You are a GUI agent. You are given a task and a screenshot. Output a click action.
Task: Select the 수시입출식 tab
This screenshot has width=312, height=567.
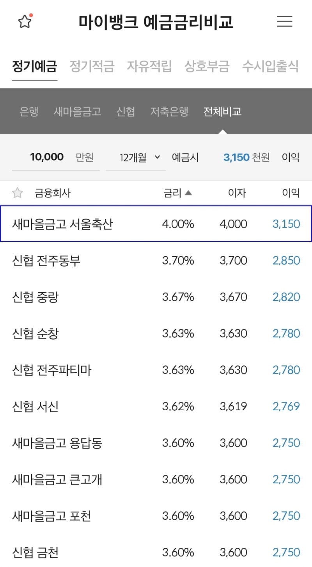(270, 66)
